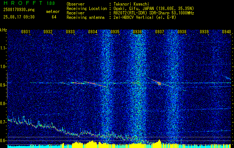The height and width of the screenshot is (148, 234).
Task: Click the 0935 time marker
Action: tap(115, 31)
